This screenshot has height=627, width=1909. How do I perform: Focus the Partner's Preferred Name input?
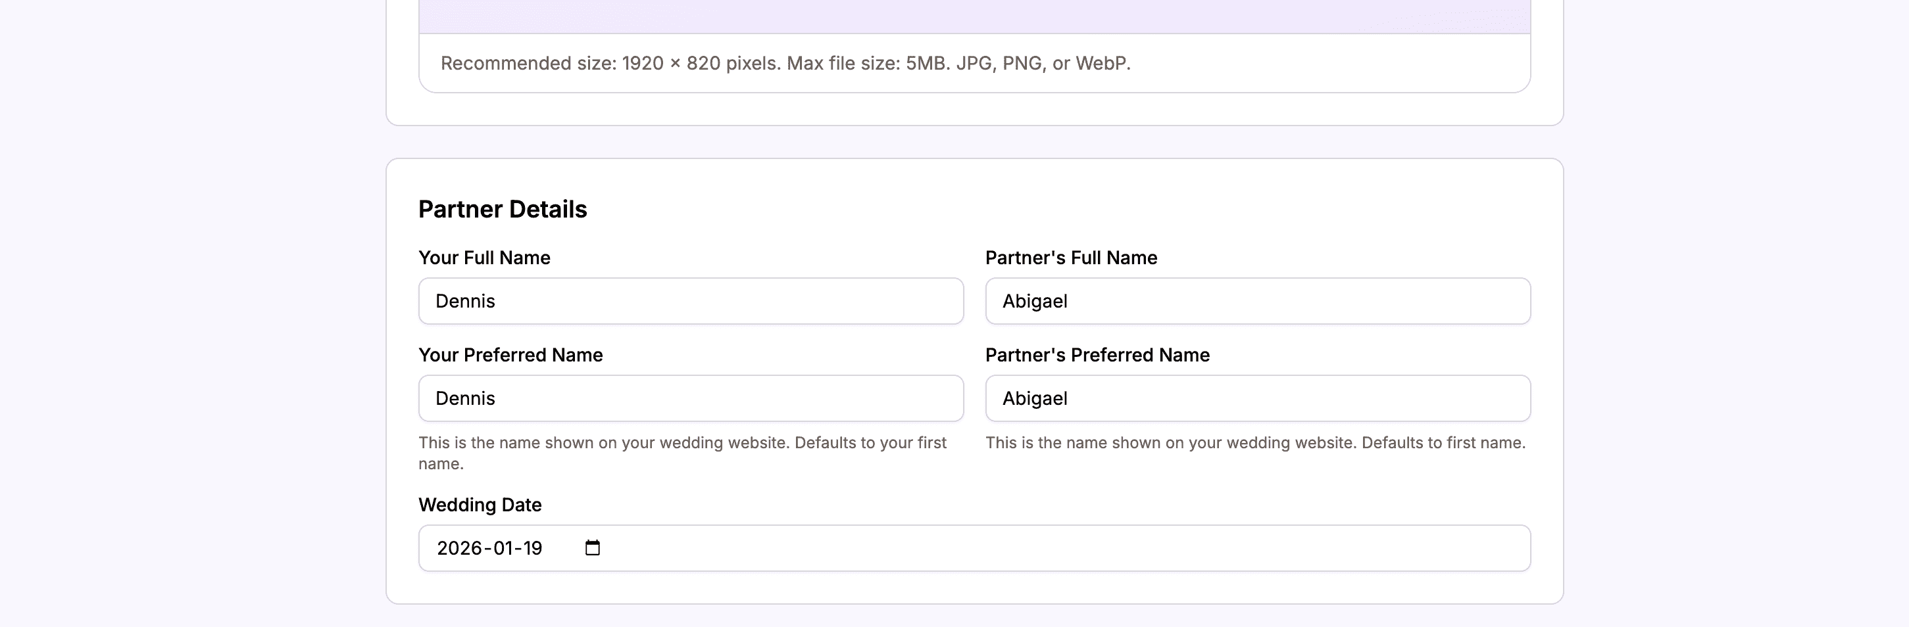point(1256,398)
